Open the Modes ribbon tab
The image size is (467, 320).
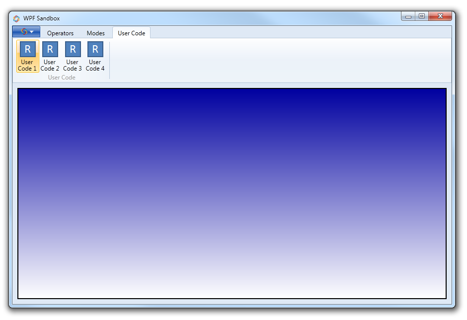[x=95, y=33]
